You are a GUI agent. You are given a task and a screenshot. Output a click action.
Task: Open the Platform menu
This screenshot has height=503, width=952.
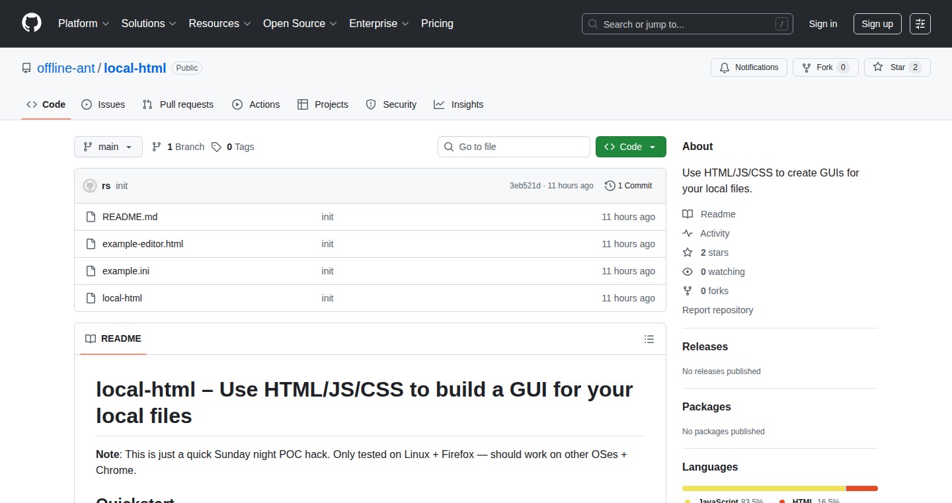(x=83, y=23)
